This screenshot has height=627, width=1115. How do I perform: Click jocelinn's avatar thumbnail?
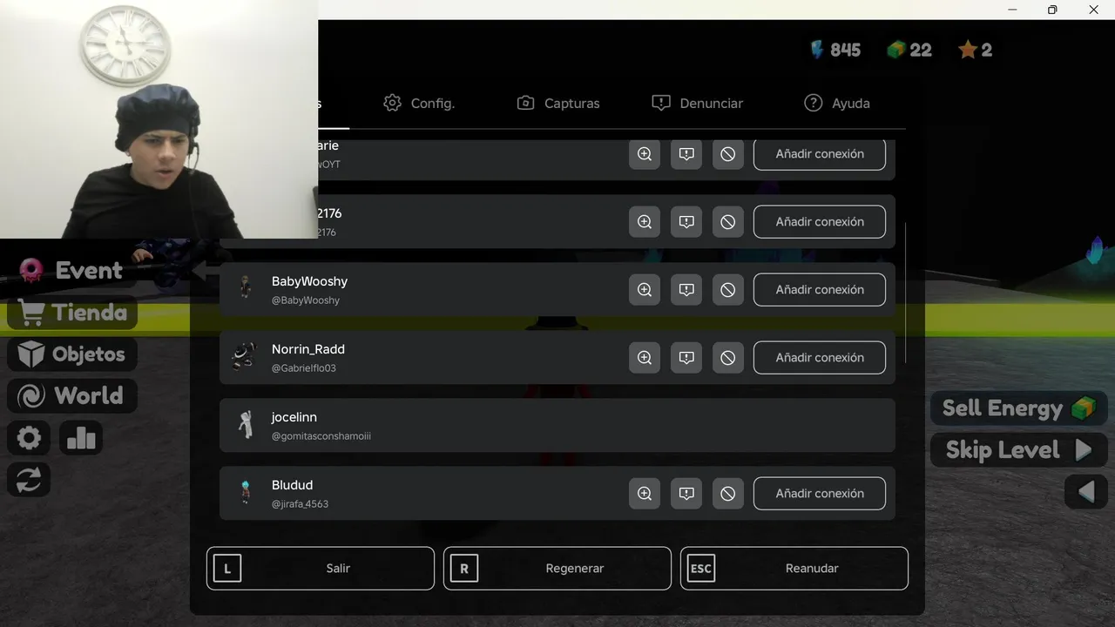(x=246, y=425)
